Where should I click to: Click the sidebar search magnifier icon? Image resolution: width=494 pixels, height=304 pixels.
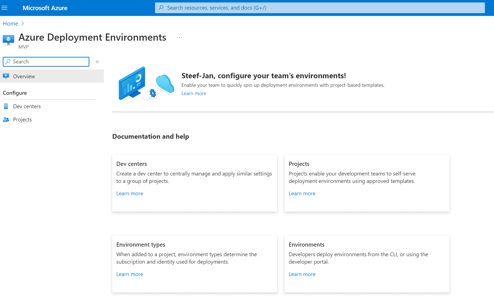[x=8, y=62]
